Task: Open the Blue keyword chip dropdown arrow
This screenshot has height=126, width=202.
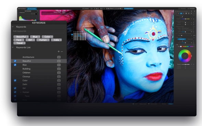Action: (39, 37)
